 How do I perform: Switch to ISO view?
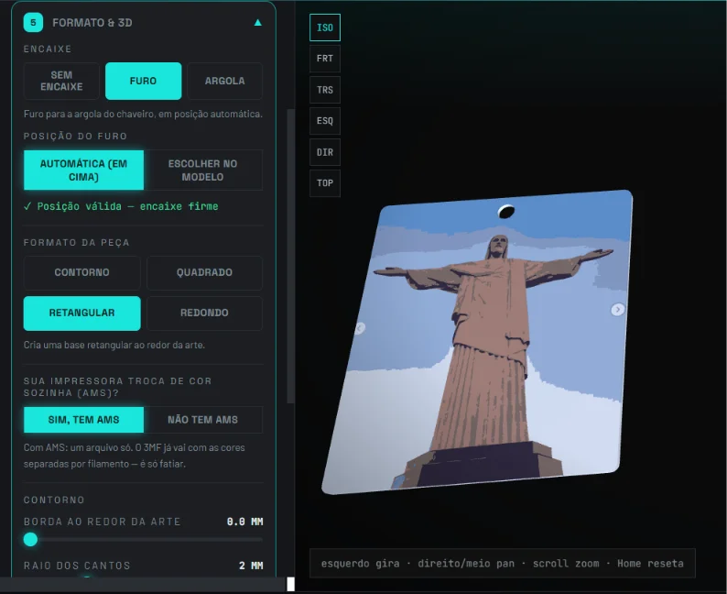[x=325, y=27]
